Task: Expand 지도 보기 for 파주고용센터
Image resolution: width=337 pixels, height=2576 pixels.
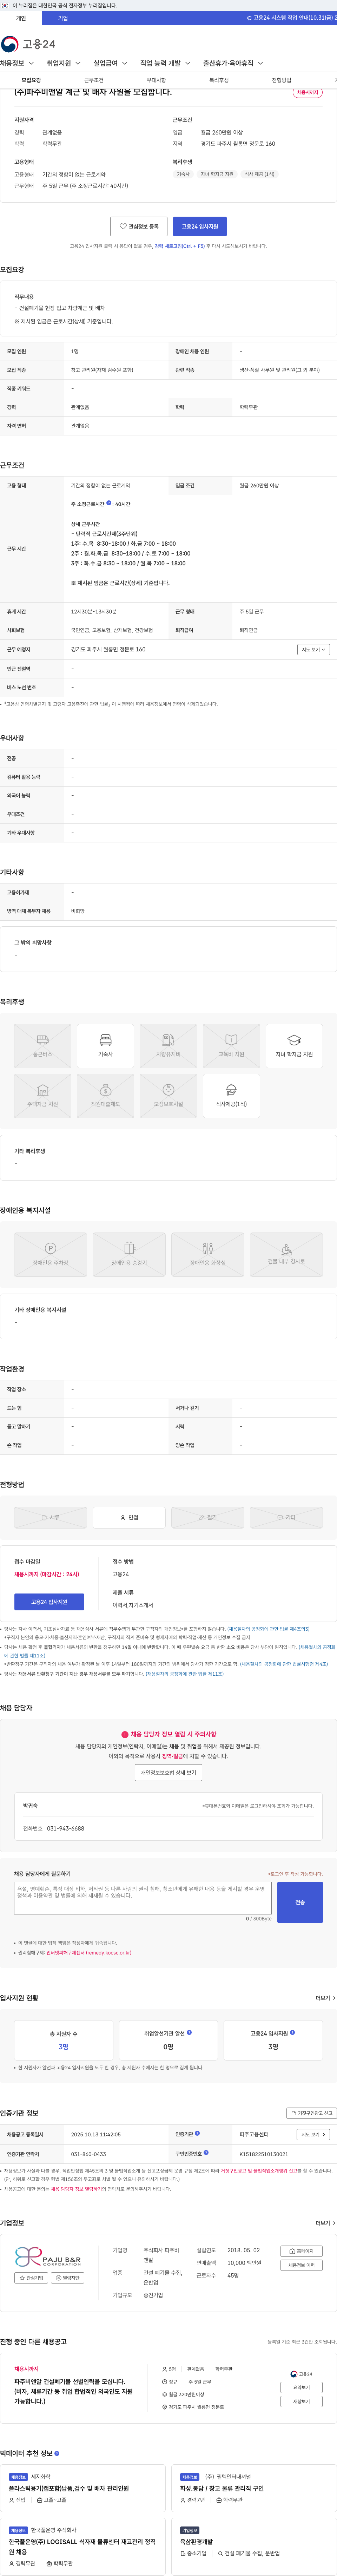Action: point(313,2134)
